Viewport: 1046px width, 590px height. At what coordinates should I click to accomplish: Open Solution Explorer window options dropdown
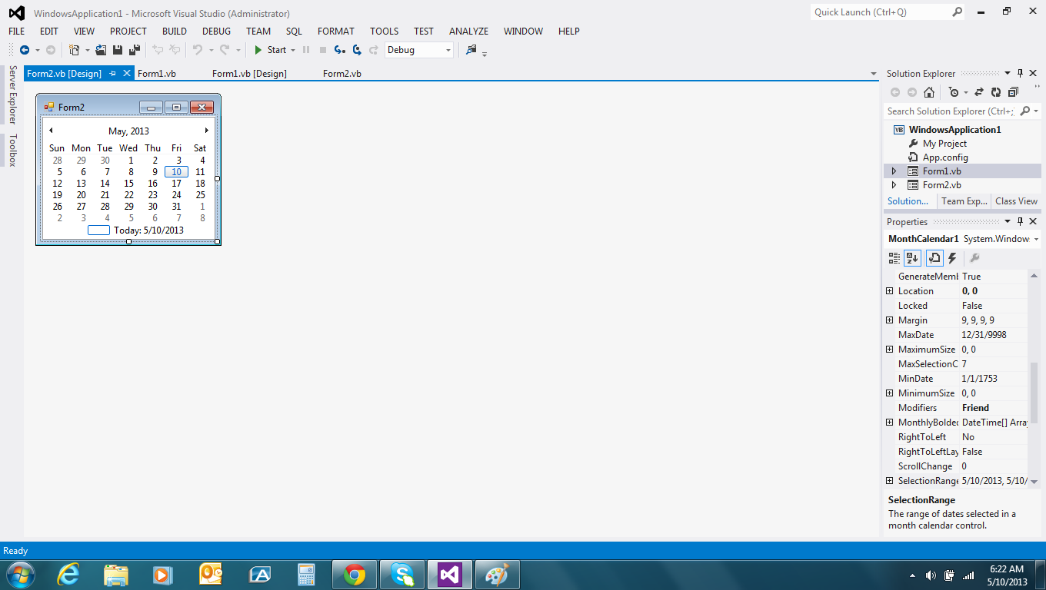tap(1008, 73)
